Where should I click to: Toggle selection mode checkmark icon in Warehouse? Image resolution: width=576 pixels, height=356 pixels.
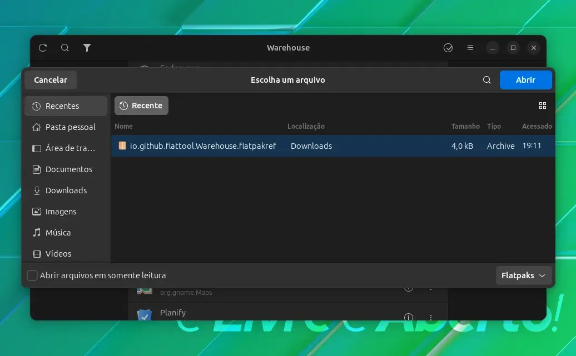click(448, 48)
